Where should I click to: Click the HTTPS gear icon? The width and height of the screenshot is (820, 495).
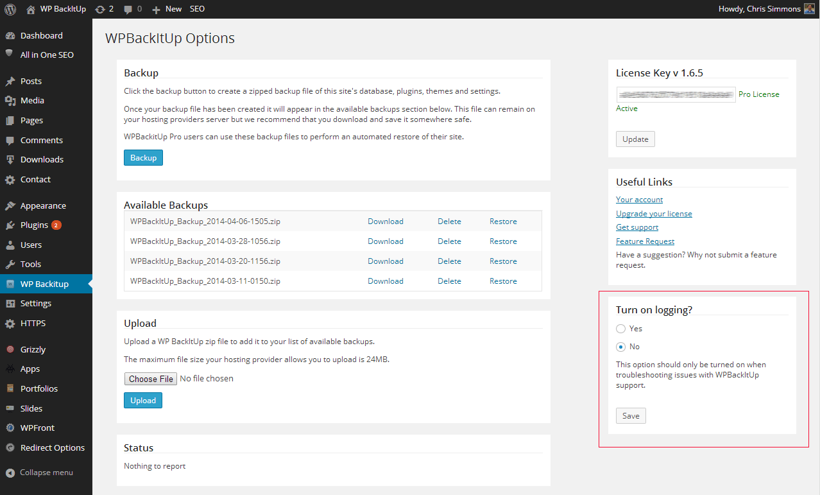(10, 323)
